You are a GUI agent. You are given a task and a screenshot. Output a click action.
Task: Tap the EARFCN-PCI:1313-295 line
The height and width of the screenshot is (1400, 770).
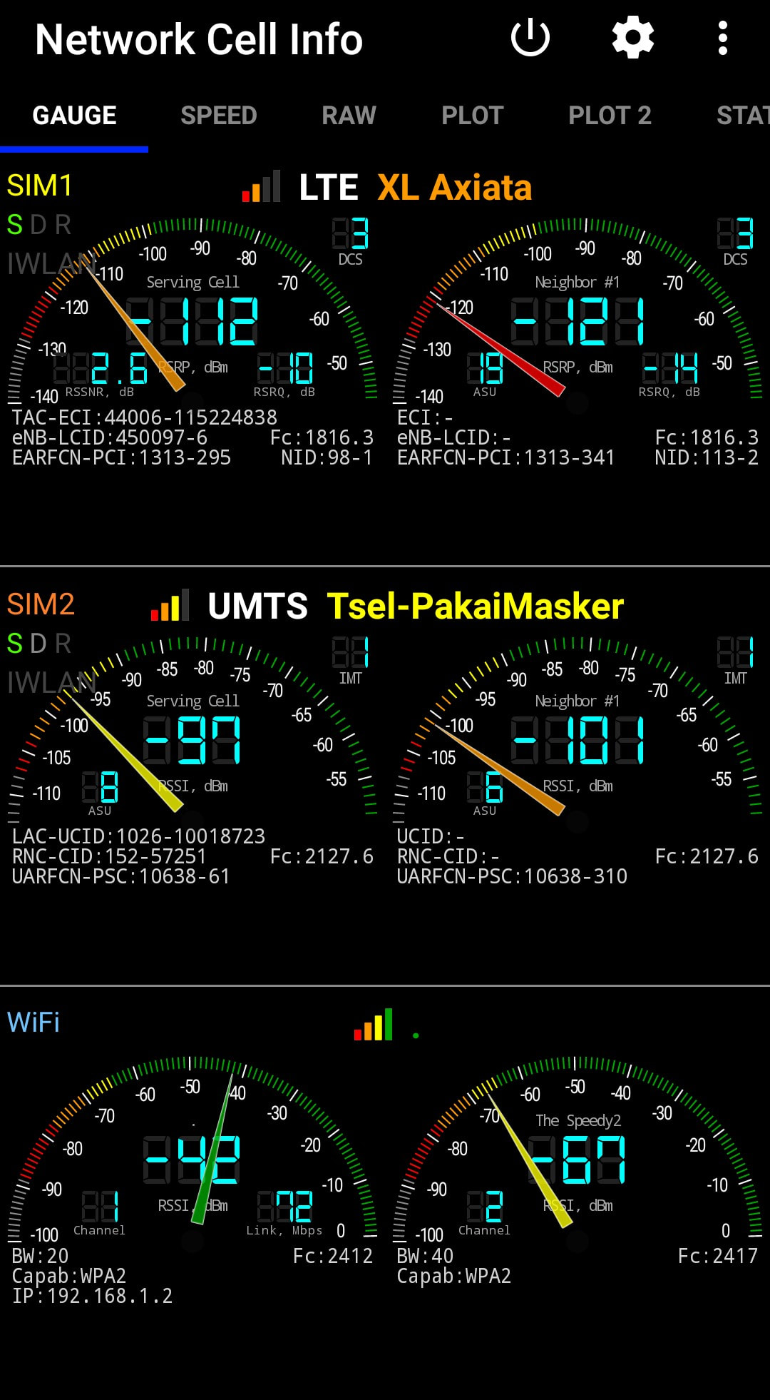(121, 457)
